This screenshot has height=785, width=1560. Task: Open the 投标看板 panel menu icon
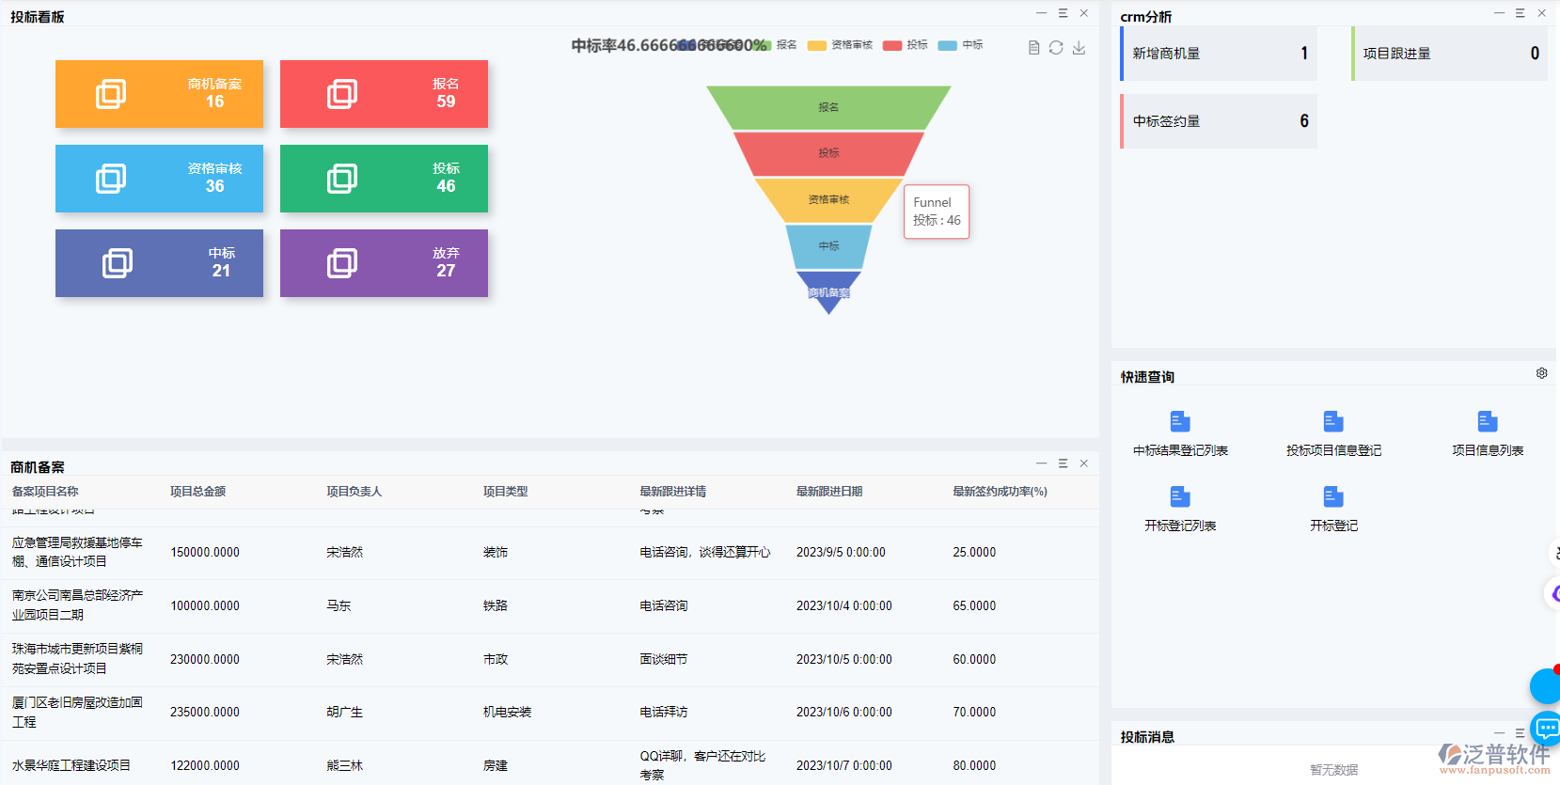click(1063, 13)
